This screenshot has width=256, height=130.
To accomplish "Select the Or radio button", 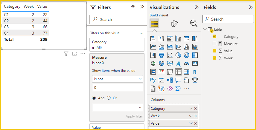I will 109,98.
